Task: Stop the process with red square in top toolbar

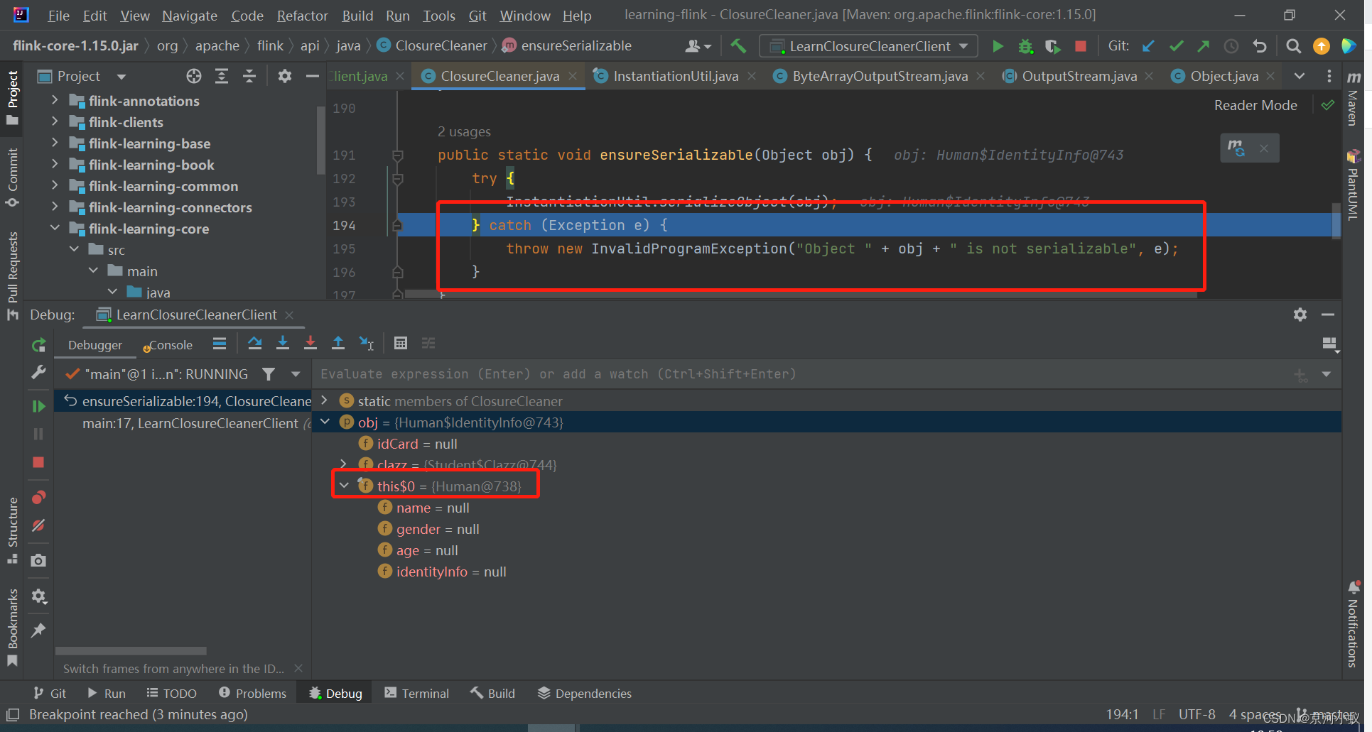Action: (1081, 46)
